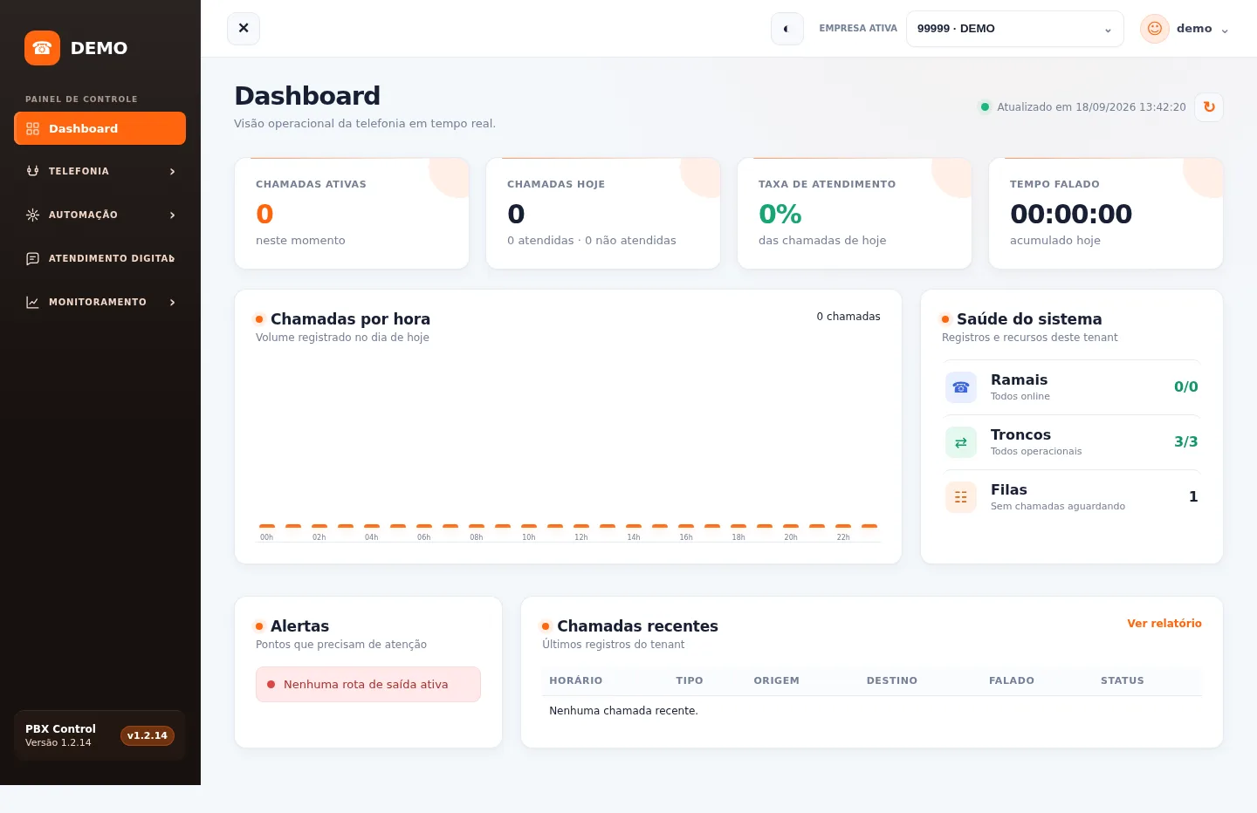This screenshot has height=813, width=1257.
Task: Click the orange DEMO phone logo icon
Action: tap(42, 48)
